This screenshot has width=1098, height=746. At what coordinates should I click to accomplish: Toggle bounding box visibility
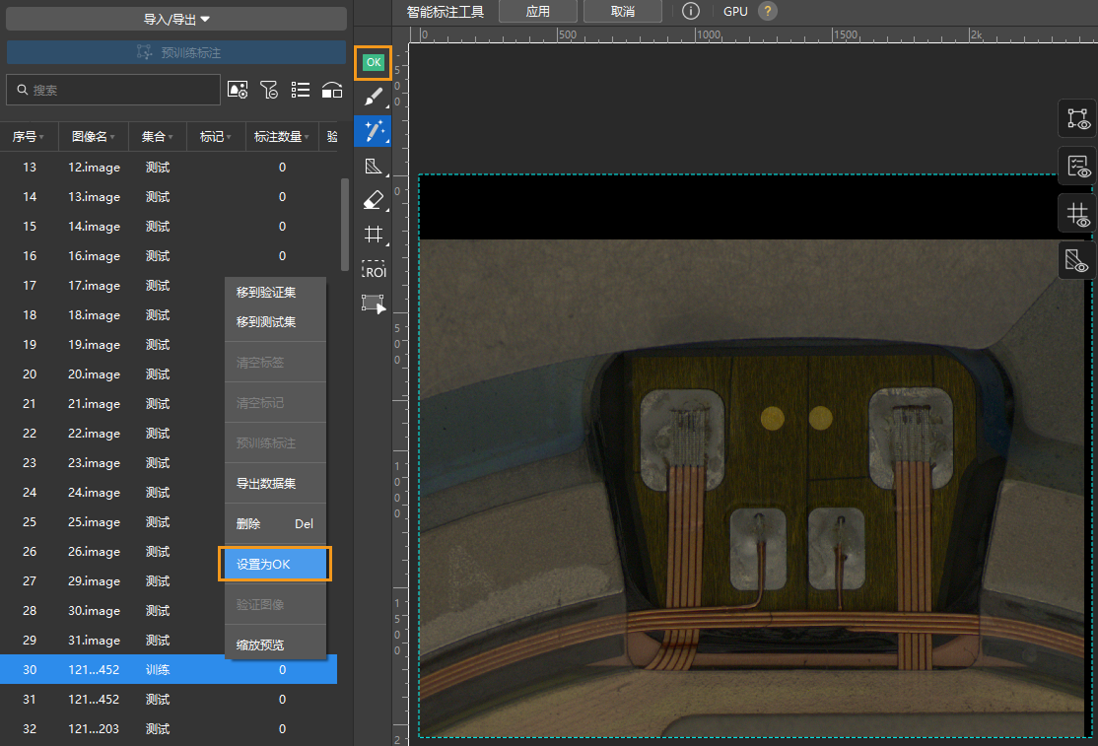point(1077,119)
